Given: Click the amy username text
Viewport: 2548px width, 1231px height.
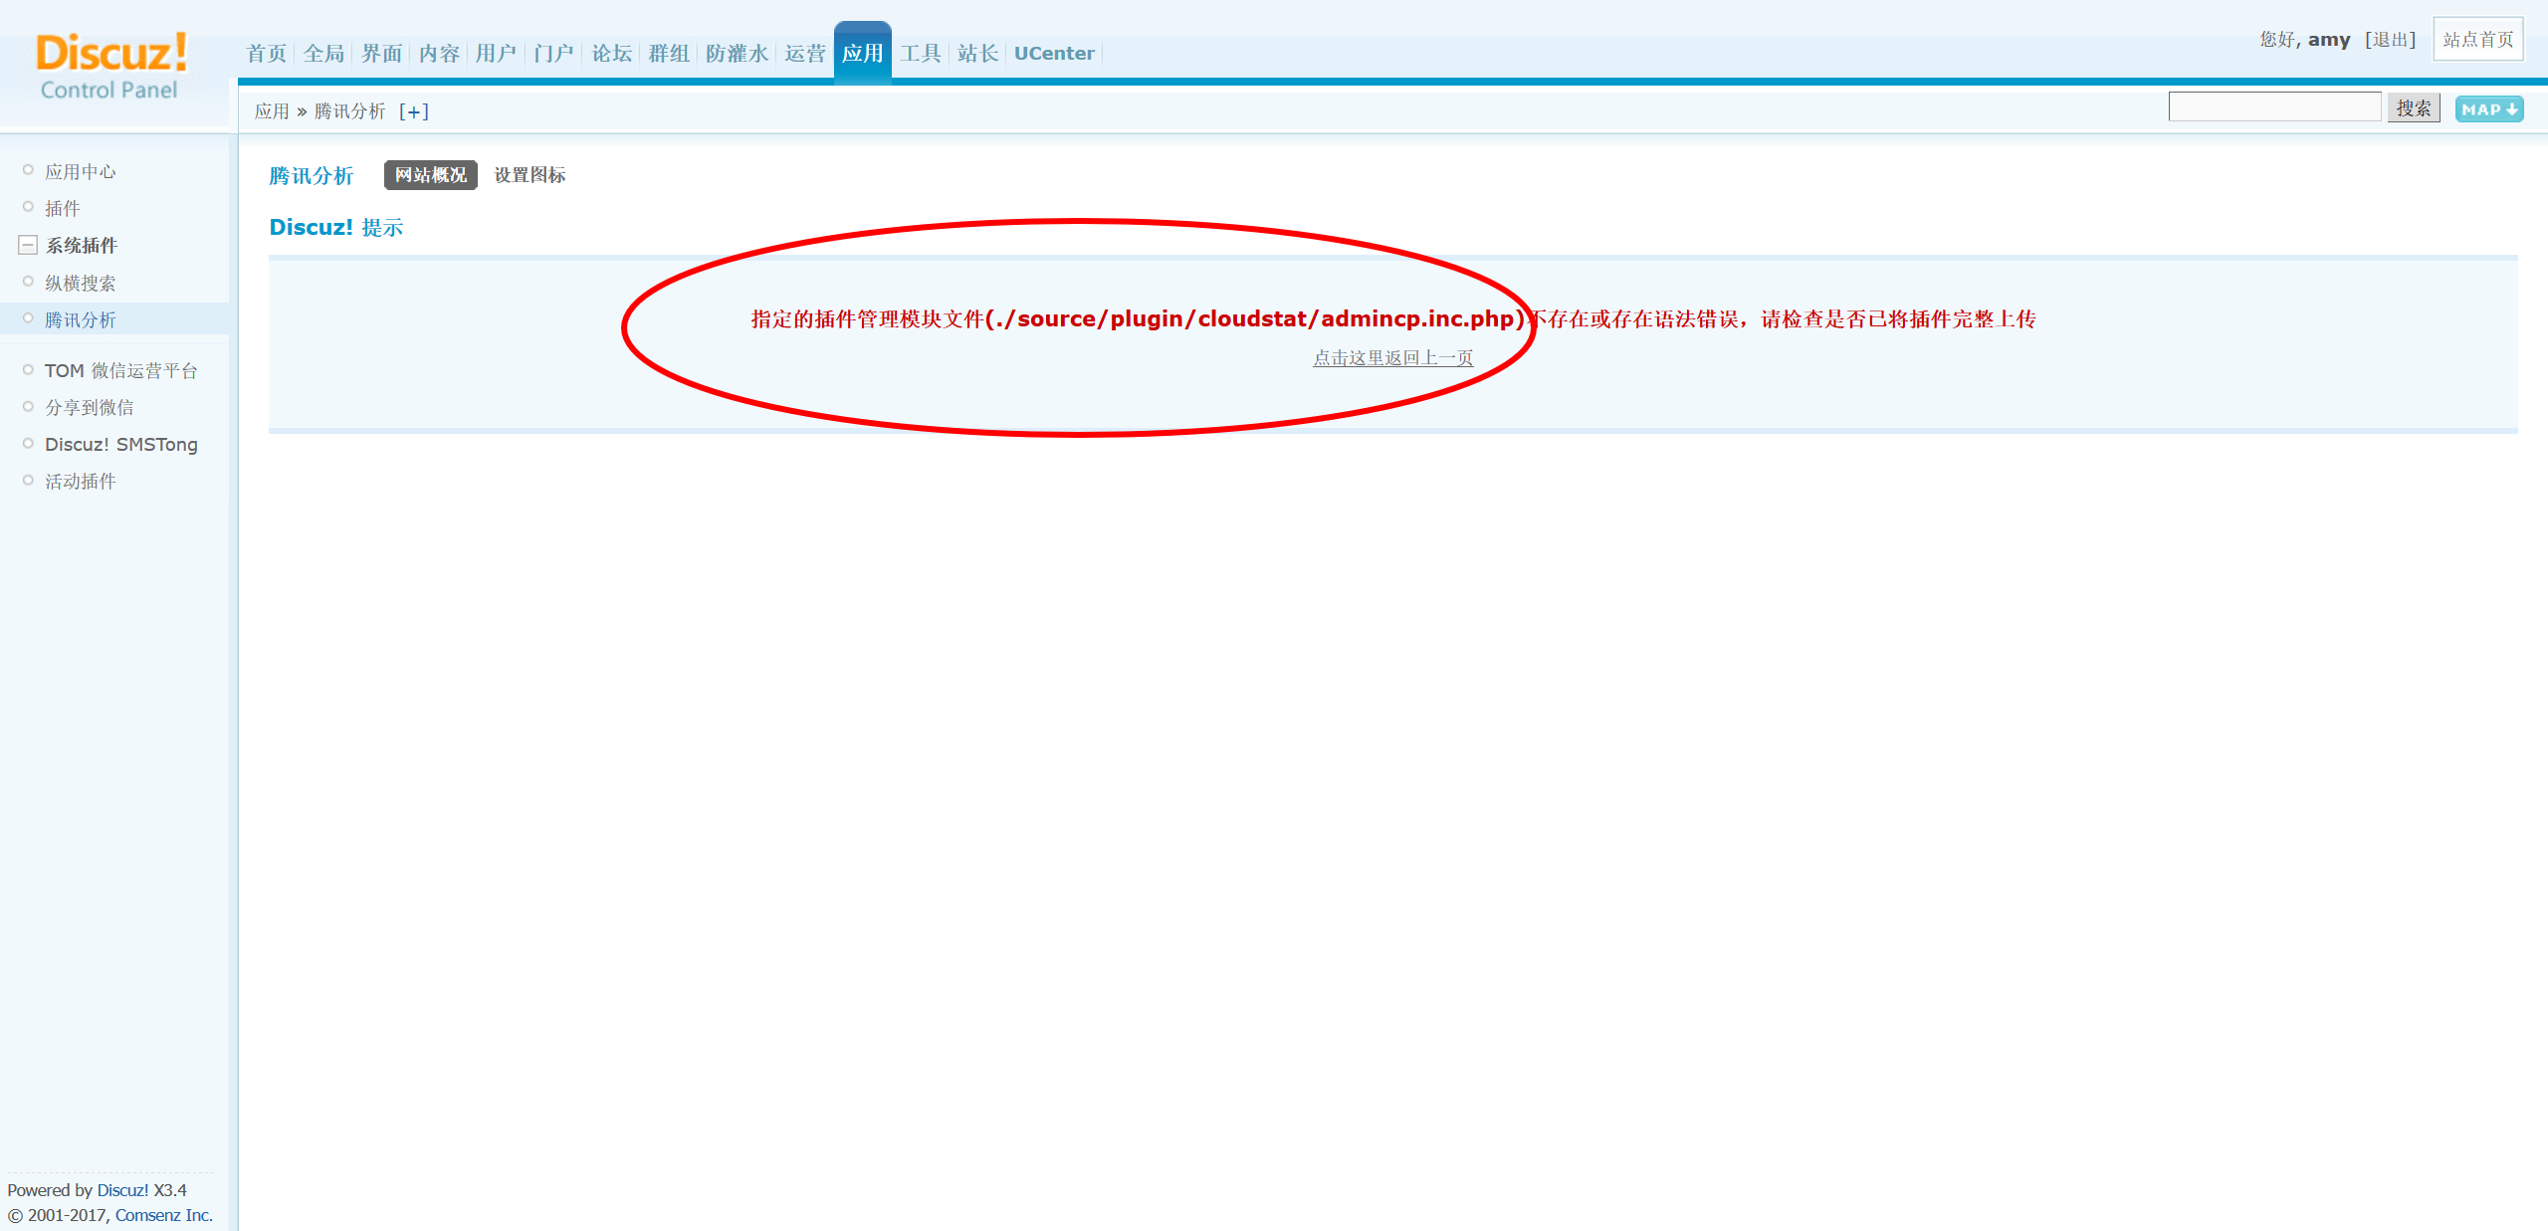Looking at the screenshot, I should tap(2329, 40).
